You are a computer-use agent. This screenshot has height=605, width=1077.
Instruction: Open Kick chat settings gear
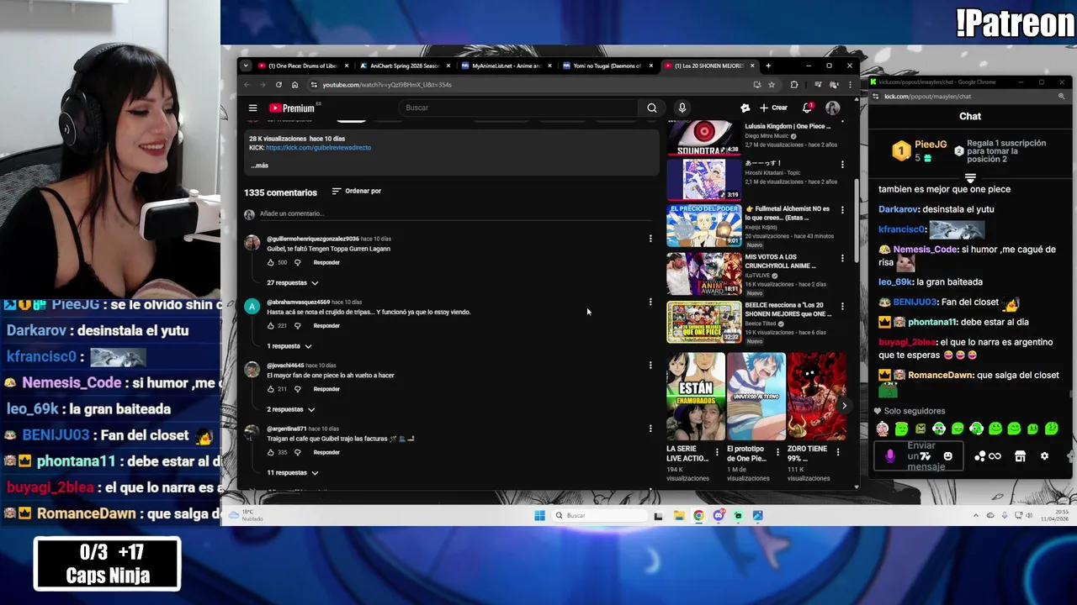(x=1044, y=456)
